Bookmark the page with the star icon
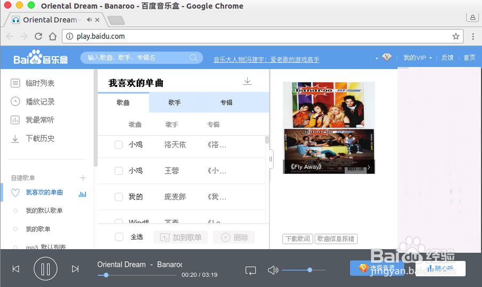The width and height of the screenshot is (482, 287). [455, 36]
